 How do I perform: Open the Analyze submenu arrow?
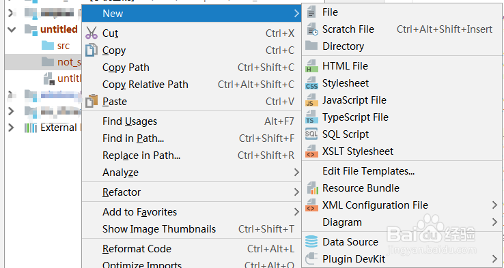click(x=296, y=173)
